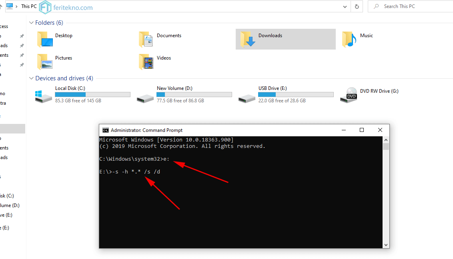Collapse the Devices and drives (4) group

pos(31,78)
